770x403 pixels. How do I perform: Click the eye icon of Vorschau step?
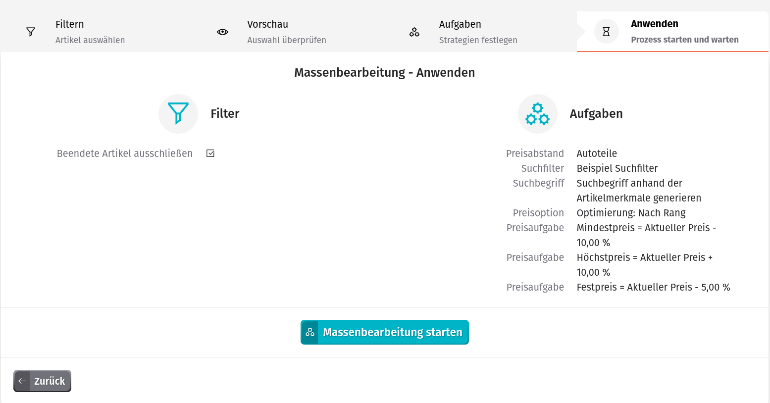[x=222, y=32]
